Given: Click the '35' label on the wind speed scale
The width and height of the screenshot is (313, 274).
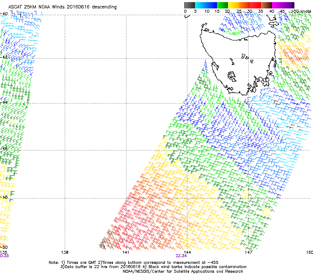Looking at the screenshot, I should 261,11.
